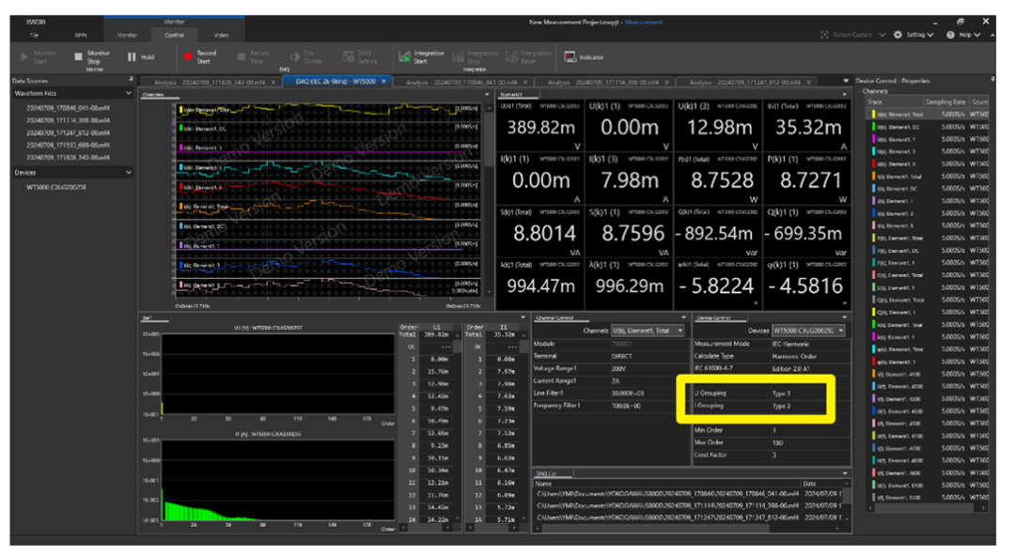The width and height of the screenshot is (1015, 556).
Task: Open the Indicator tool
Action: click(x=584, y=57)
